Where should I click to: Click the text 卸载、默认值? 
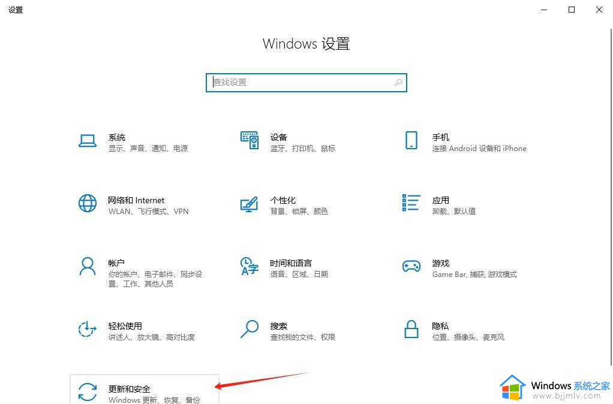tap(454, 212)
